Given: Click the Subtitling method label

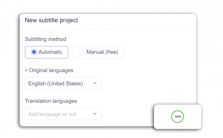Looking at the screenshot, I should click(45, 39).
